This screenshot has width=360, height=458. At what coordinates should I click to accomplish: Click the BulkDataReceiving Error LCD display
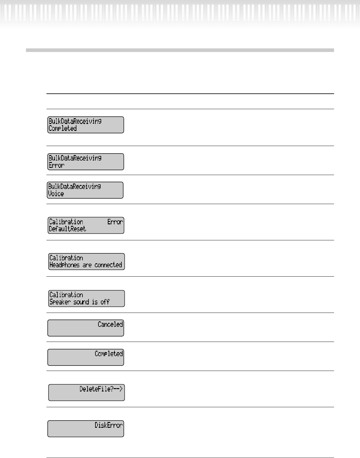pos(86,162)
